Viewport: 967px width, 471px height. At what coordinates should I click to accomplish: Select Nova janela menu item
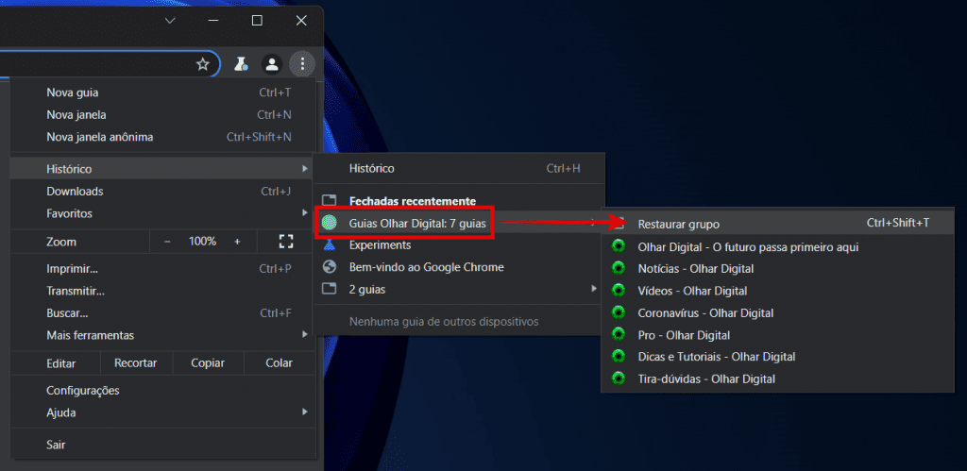[162, 114]
